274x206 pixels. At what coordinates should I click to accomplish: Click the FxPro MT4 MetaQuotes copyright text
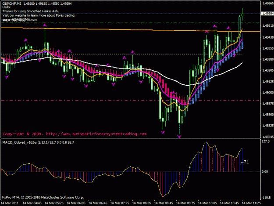[43, 197]
